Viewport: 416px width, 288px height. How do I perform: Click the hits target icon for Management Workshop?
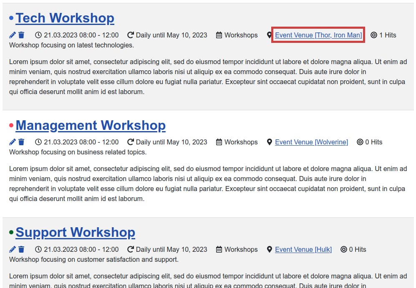pyautogui.click(x=360, y=142)
